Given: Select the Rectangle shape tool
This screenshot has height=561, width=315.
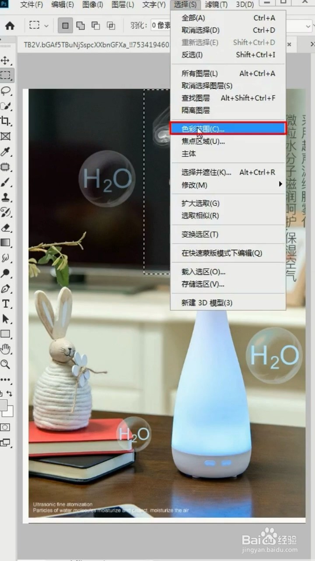Looking at the screenshot, I should [6, 334].
